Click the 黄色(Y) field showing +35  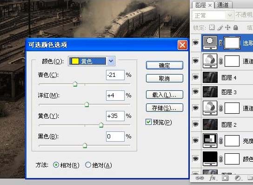(115, 116)
